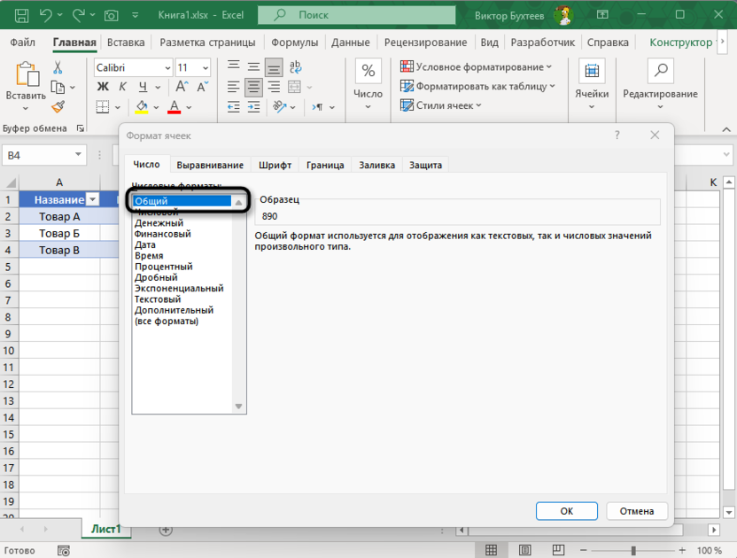Viewport: 737px width, 558px height.
Task: Open the Calibri font name dropdown
Action: [x=167, y=68]
